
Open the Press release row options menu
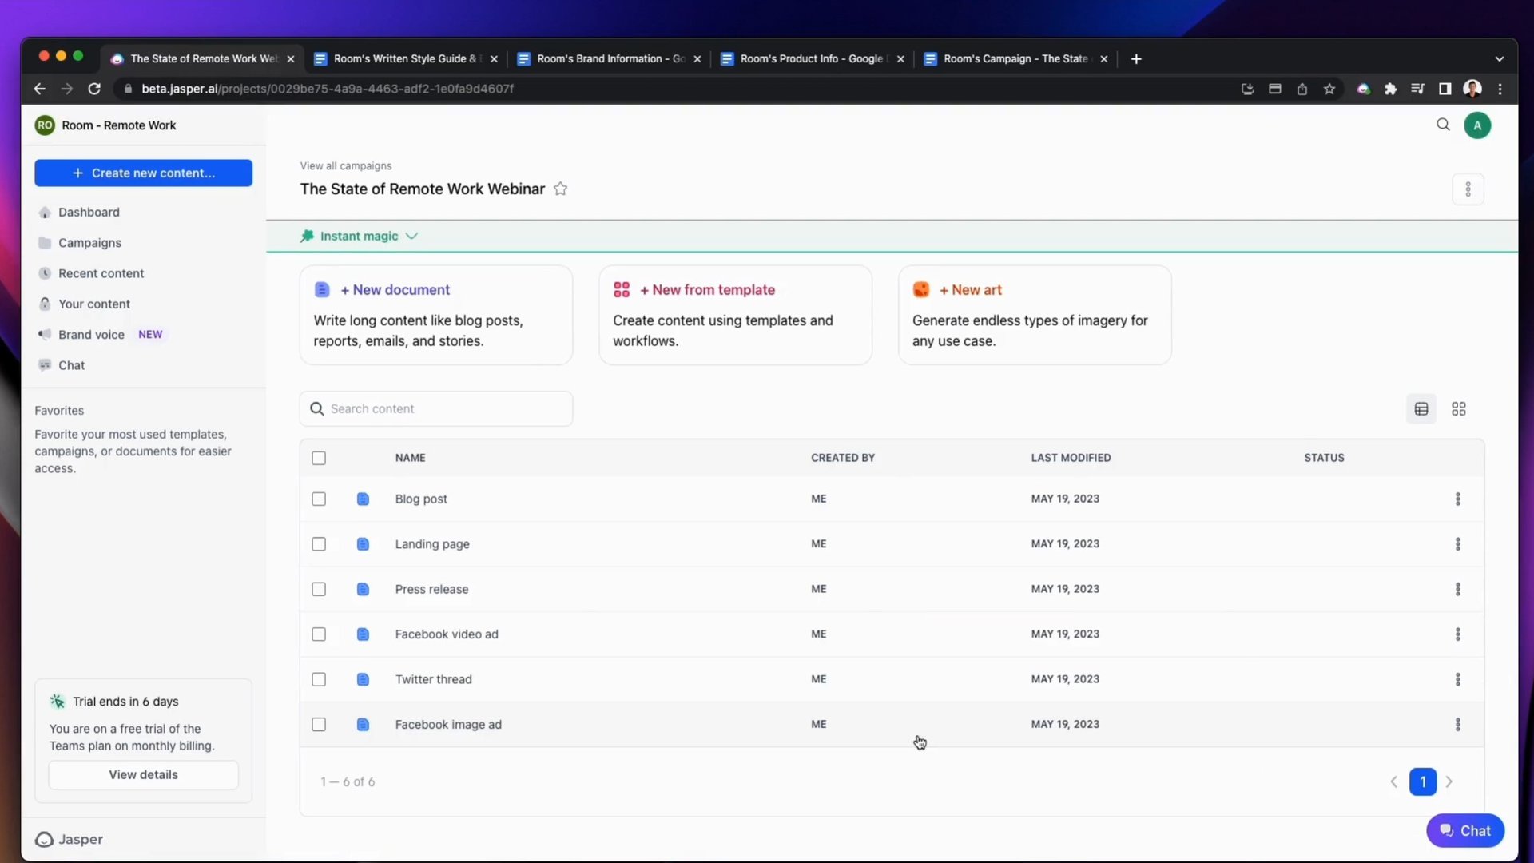pyautogui.click(x=1458, y=589)
